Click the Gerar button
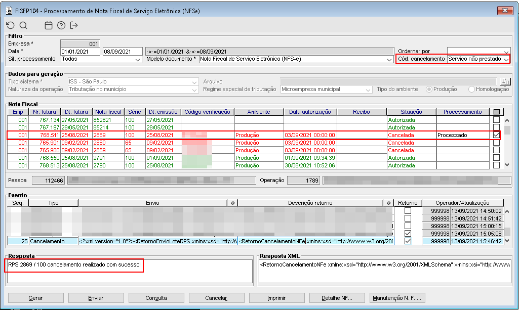519x310 pixels. pyautogui.click(x=36, y=298)
